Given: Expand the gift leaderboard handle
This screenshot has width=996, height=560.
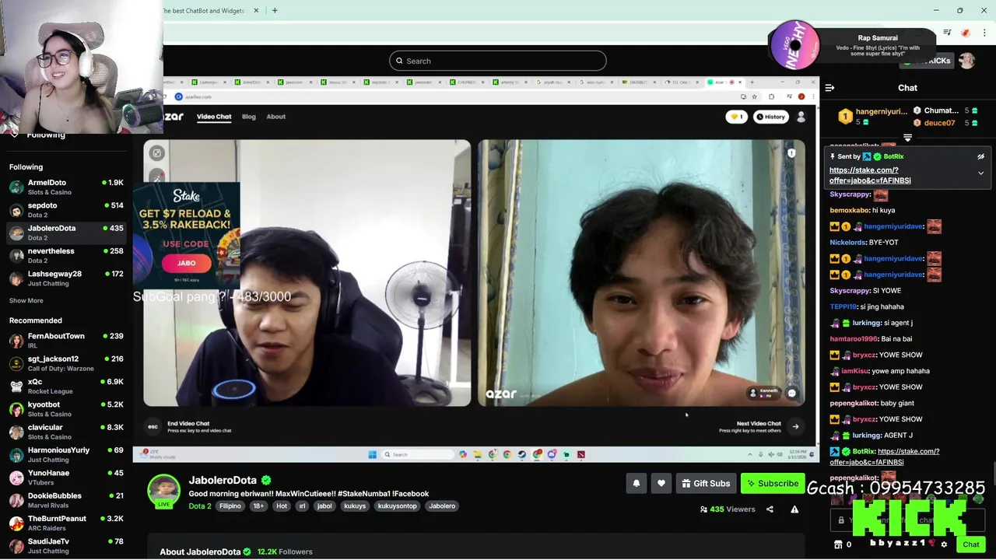Looking at the screenshot, I should pos(907,138).
